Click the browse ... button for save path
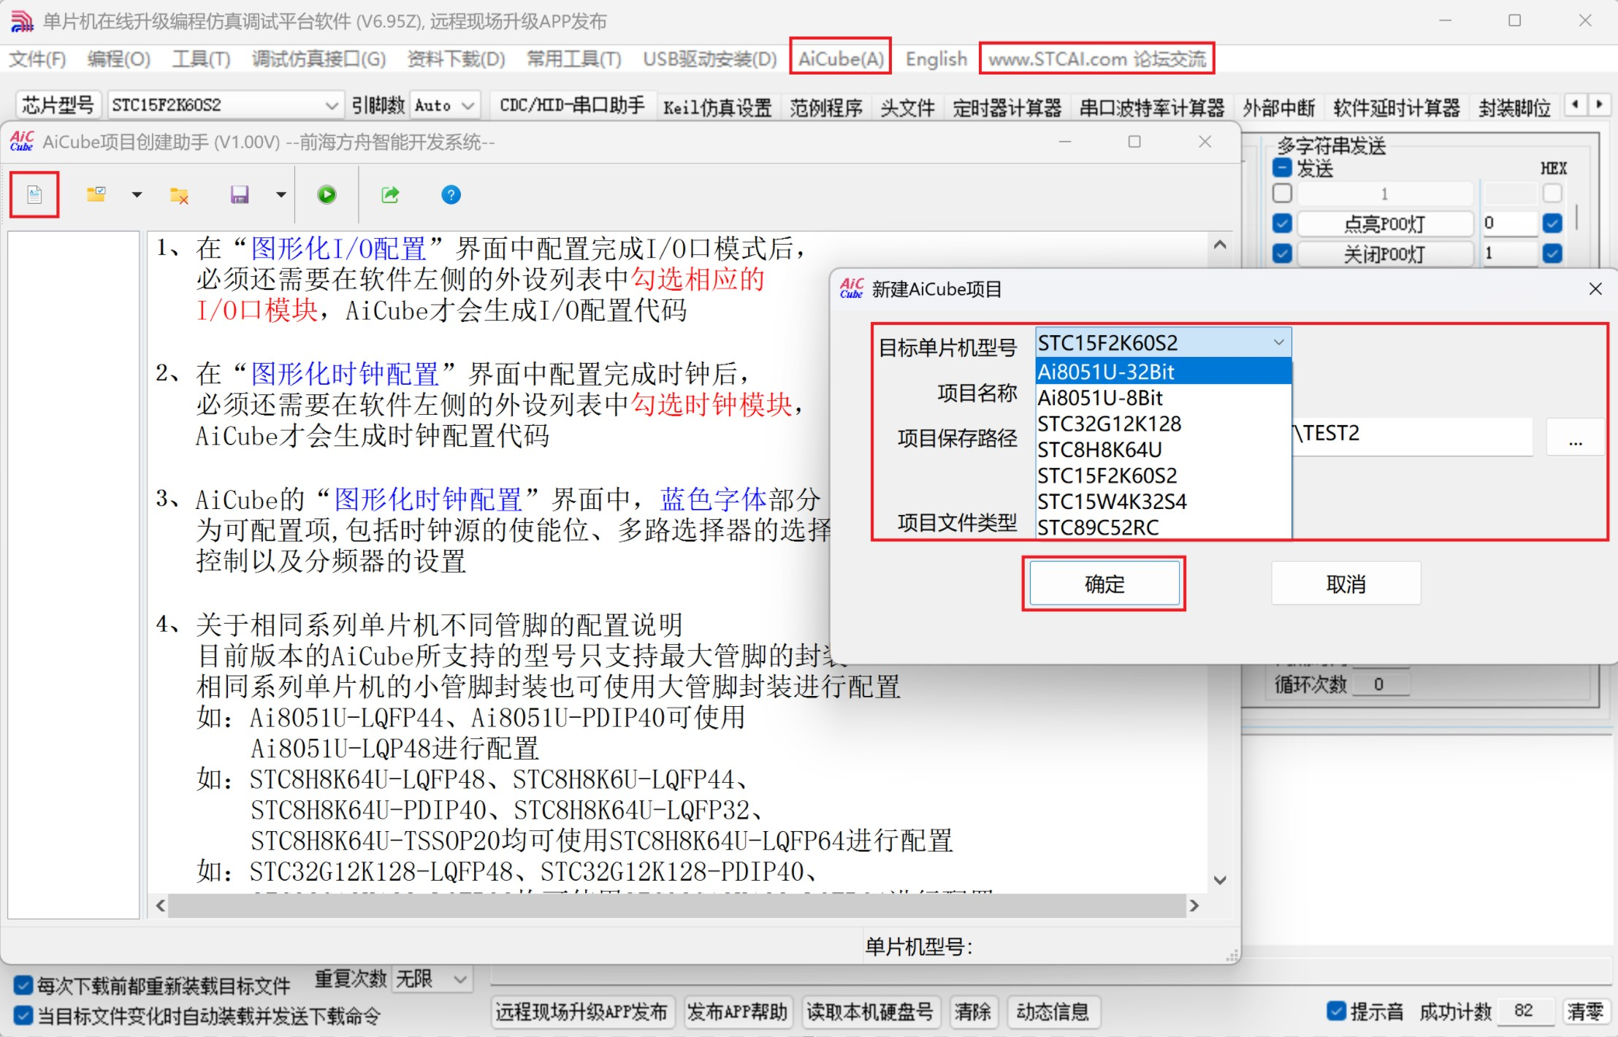Screen dimensions: 1618x1037 click(x=1575, y=438)
